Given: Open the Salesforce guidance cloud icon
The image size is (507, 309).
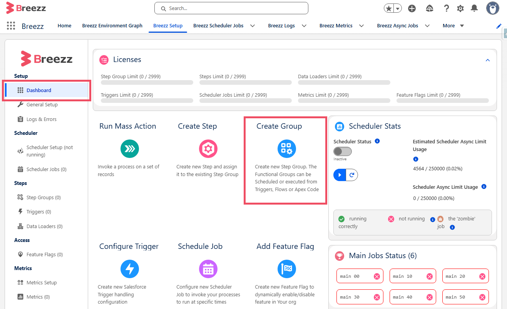Looking at the screenshot, I should tap(430, 8).
